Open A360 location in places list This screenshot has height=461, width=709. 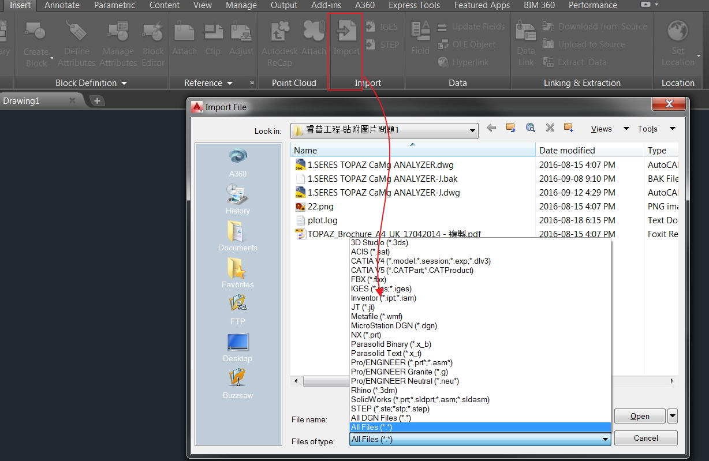click(x=237, y=162)
